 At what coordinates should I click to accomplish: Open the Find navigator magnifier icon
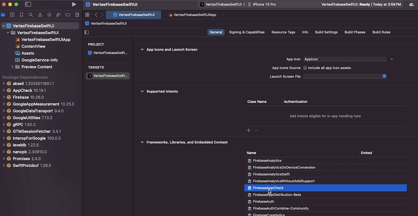coord(31,15)
